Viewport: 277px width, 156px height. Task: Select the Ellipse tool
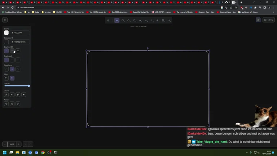point(134,21)
